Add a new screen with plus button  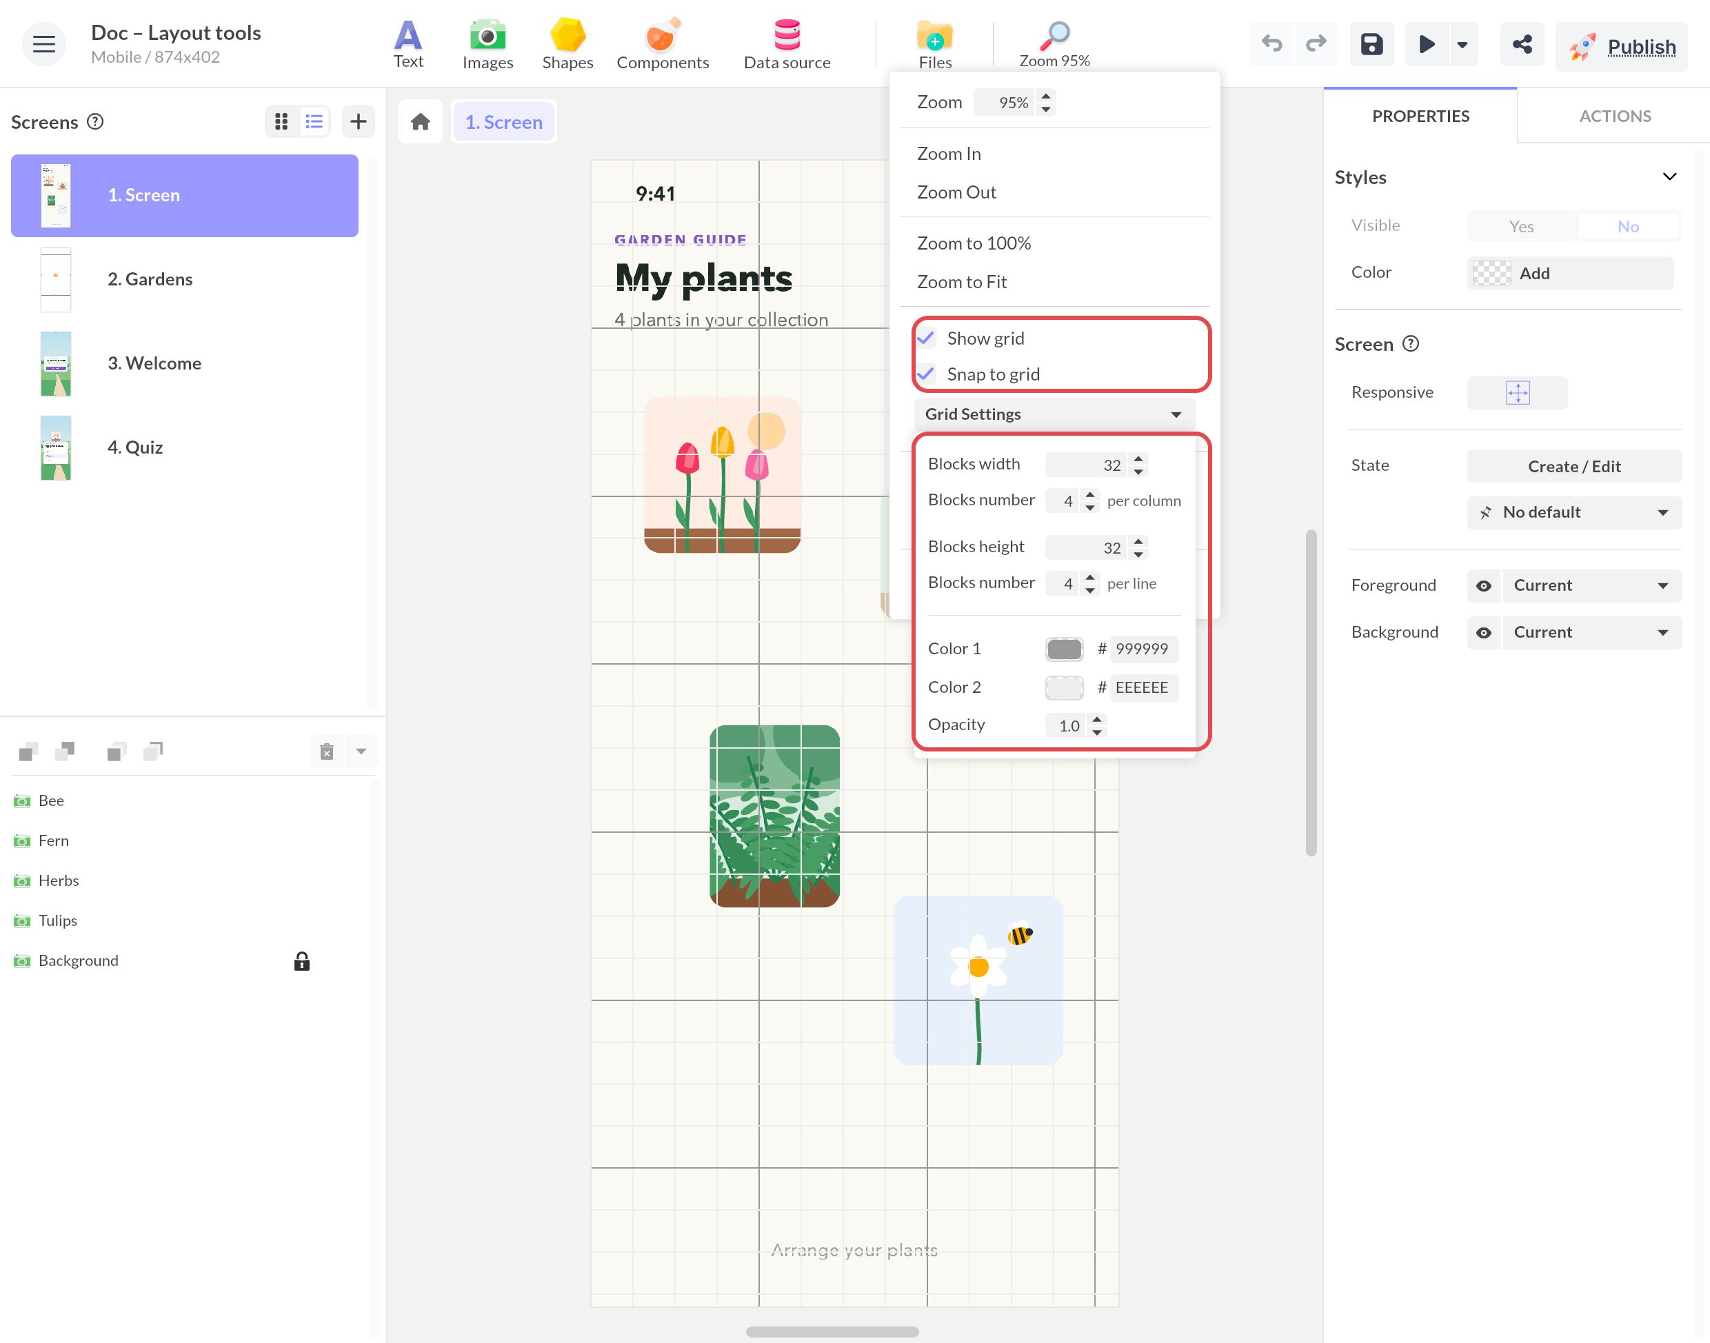pos(359,121)
